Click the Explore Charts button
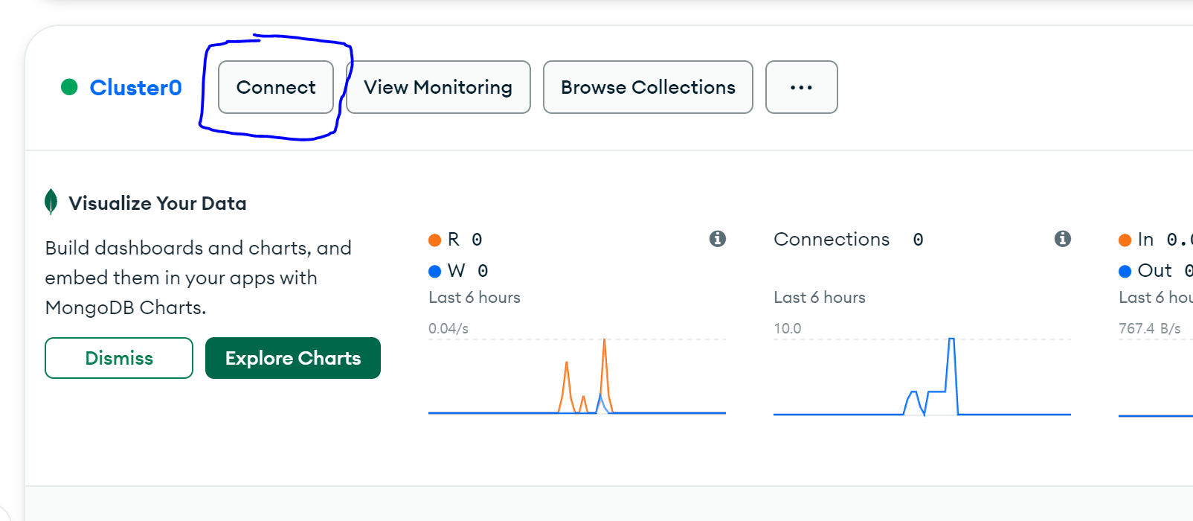Screen dimensions: 1193x521 293,358
